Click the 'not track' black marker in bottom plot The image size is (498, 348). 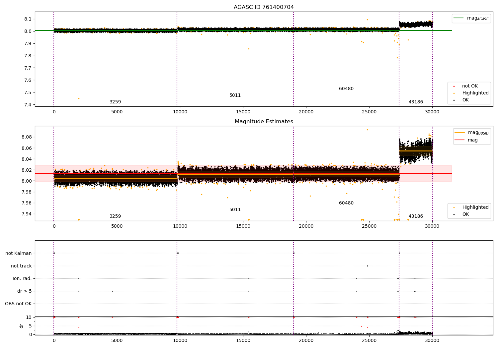click(368, 266)
